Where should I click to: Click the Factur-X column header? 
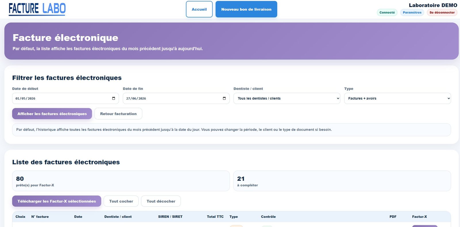point(419,217)
